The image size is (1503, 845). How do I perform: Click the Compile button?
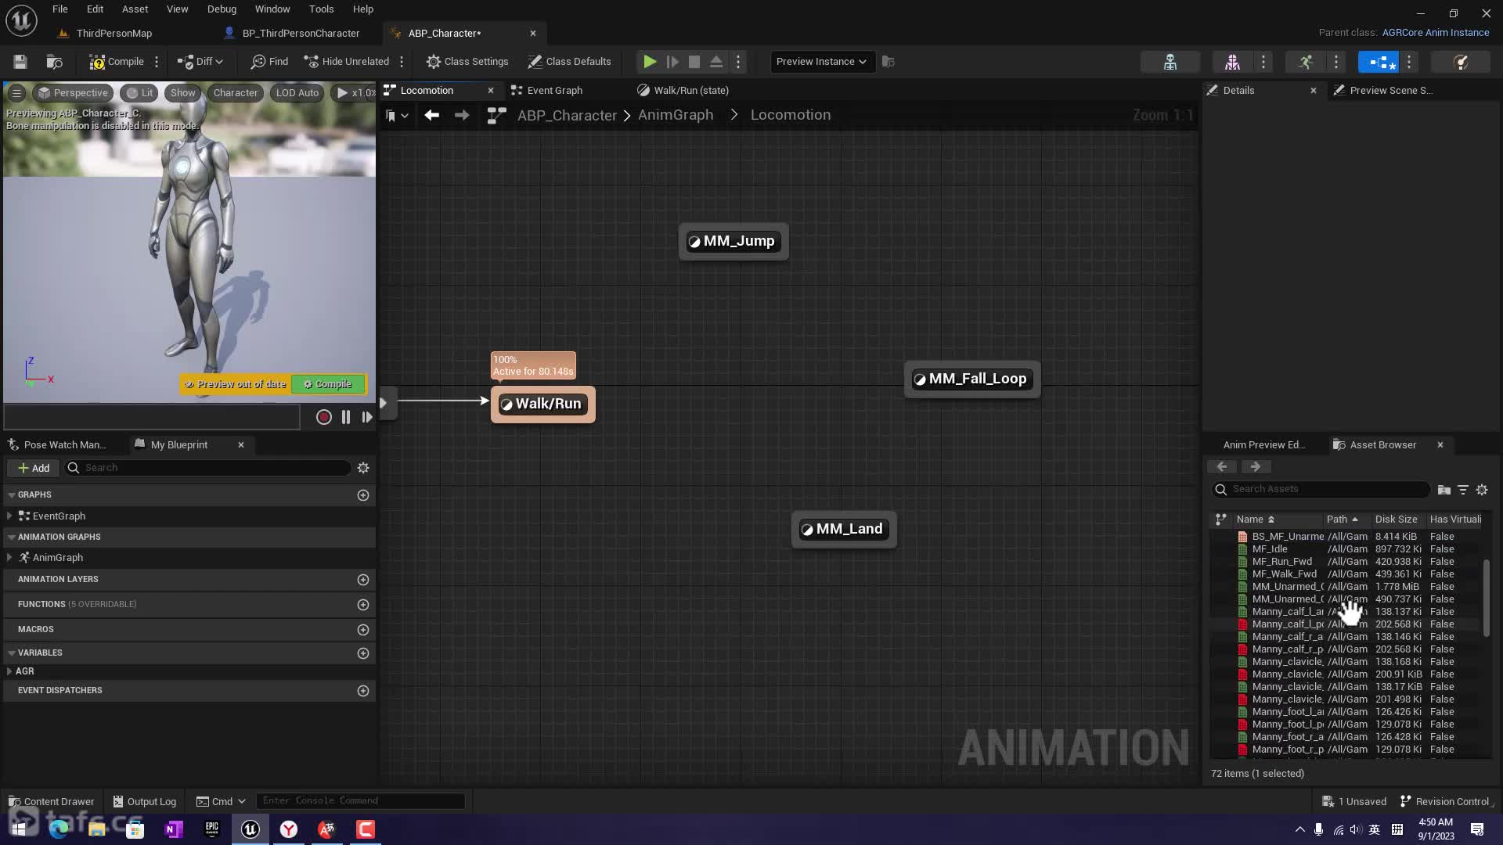[117, 62]
